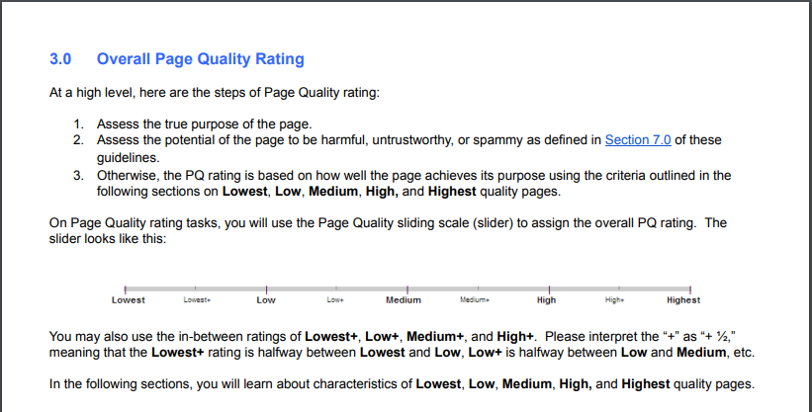Select step 1 "Assess the true purpose"

coord(204,124)
